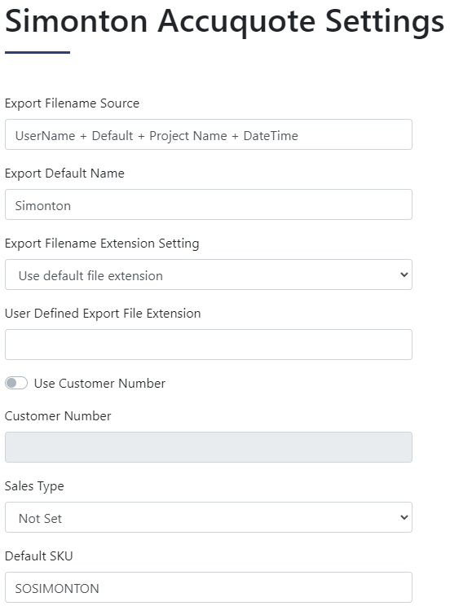Click the Default SKU label

click(38, 556)
